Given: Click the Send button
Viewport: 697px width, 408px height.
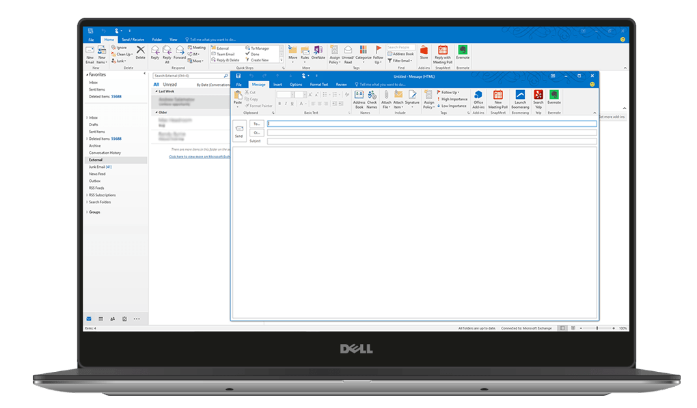Looking at the screenshot, I should tap(239, 131).
